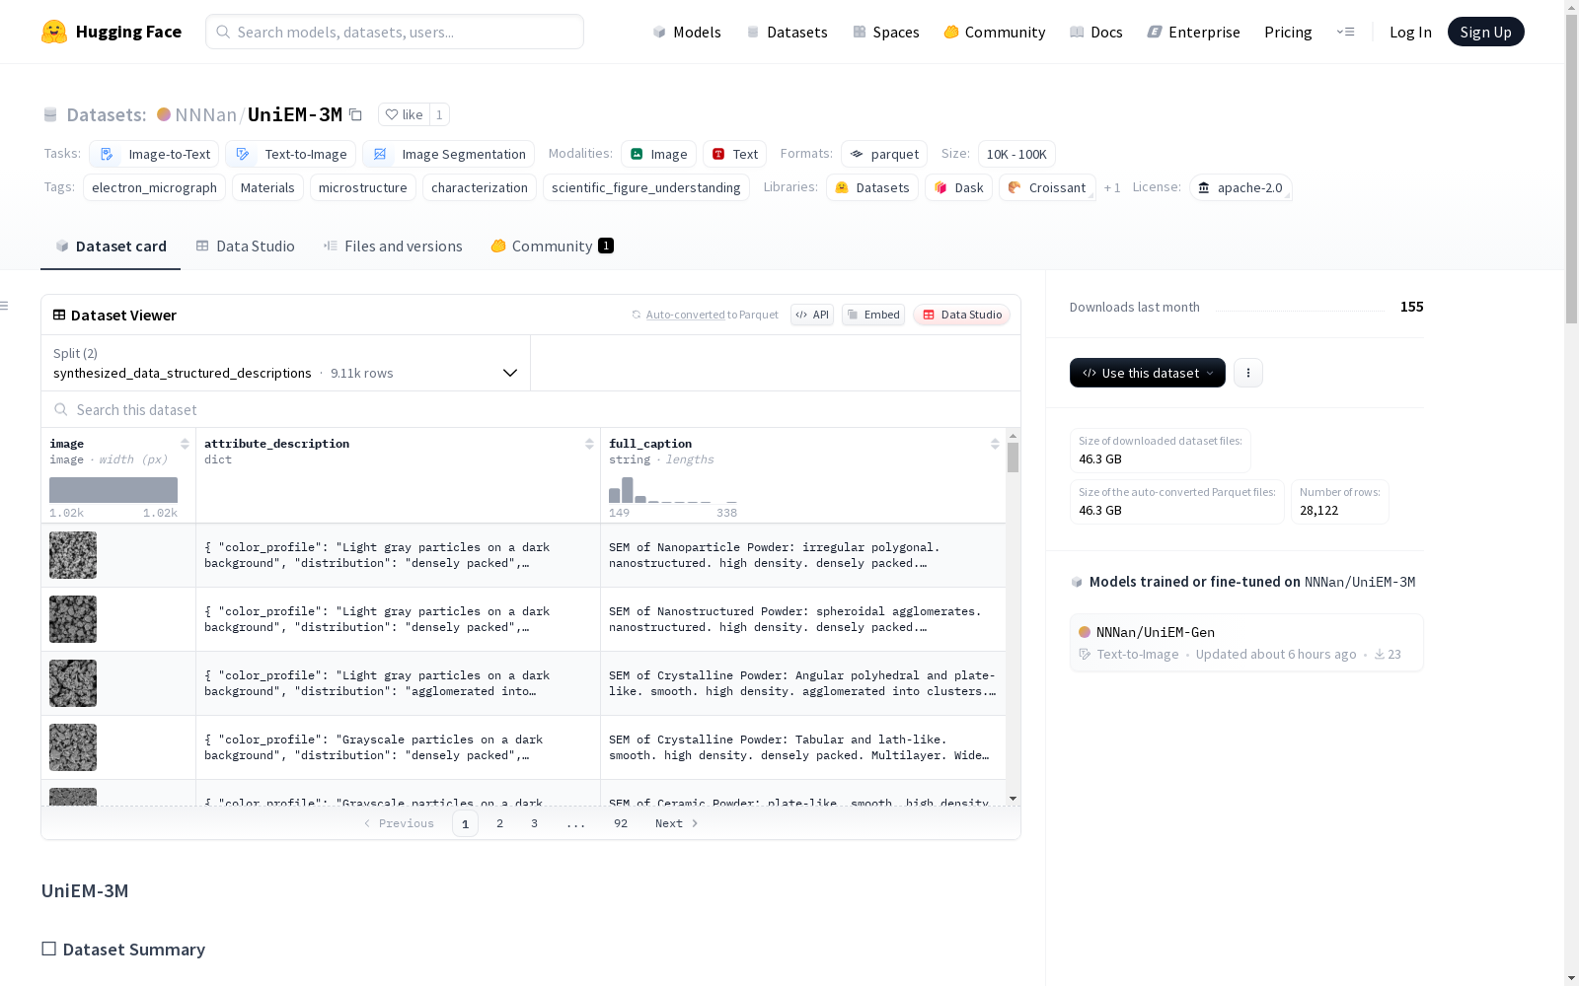Select the Dask library tag
1579x986 pixels.
click(x=958, y=187)
